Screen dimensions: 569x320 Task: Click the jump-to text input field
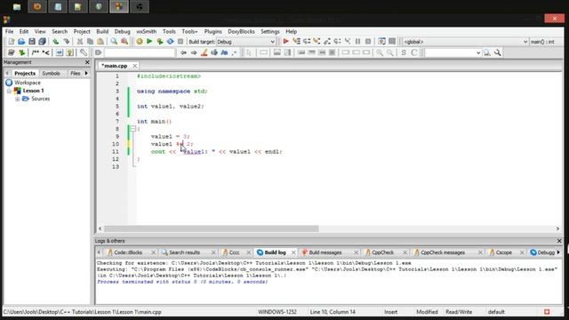coord(140,53)
